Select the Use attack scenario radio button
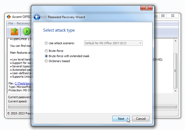Viewport: 185px width, 130px height. pos(46,43)
